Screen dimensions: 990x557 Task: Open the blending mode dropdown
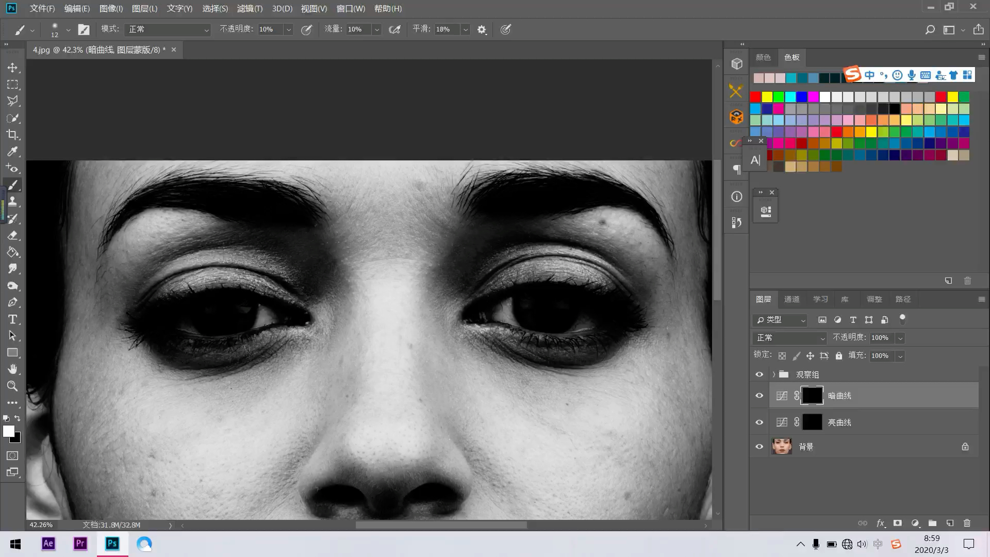(789, 337)
